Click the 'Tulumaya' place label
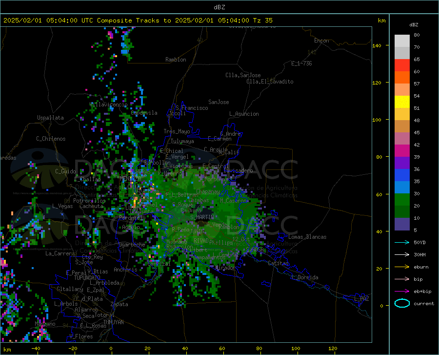Image resolution: width=439 pixels, height=355 pixels. click(x=182, y=141)
